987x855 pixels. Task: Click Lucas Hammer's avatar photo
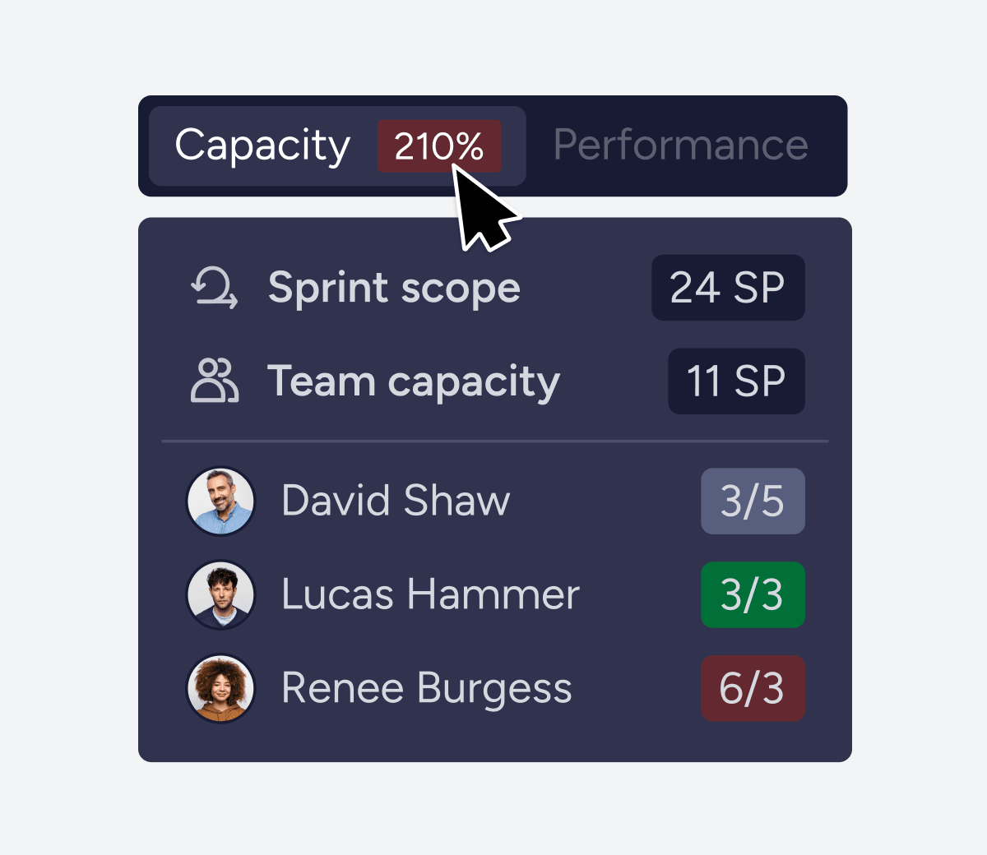point(220,594)
